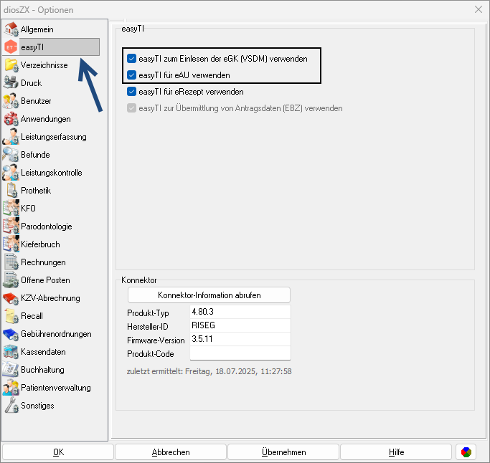Toggle easyTI für eRezept verwenden checkbox
Screen dimensions: 490x463
(x=131, y=92)
